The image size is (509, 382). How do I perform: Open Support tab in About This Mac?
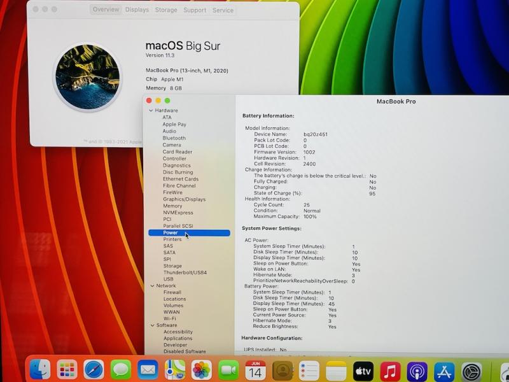195,10
